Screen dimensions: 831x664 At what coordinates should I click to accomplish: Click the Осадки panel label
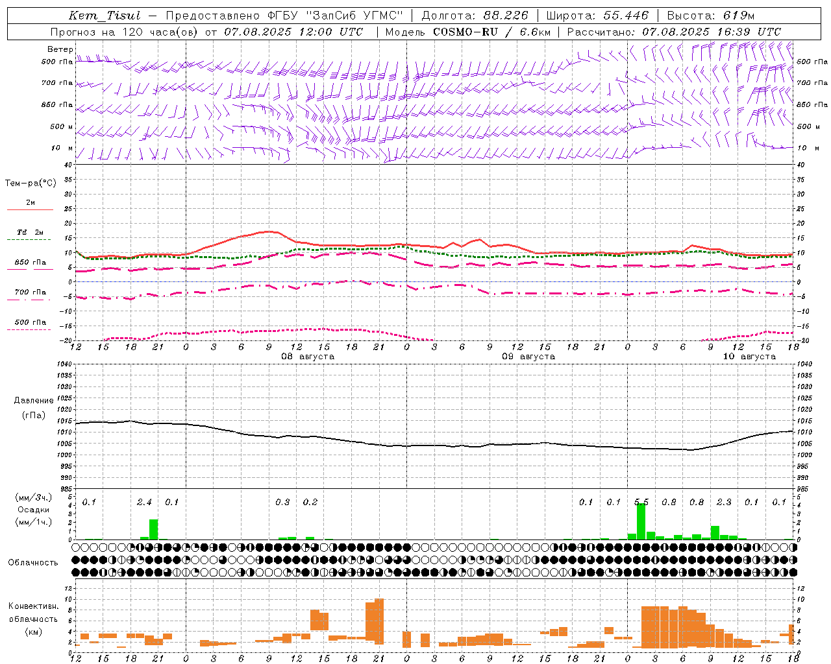(32, 510)
